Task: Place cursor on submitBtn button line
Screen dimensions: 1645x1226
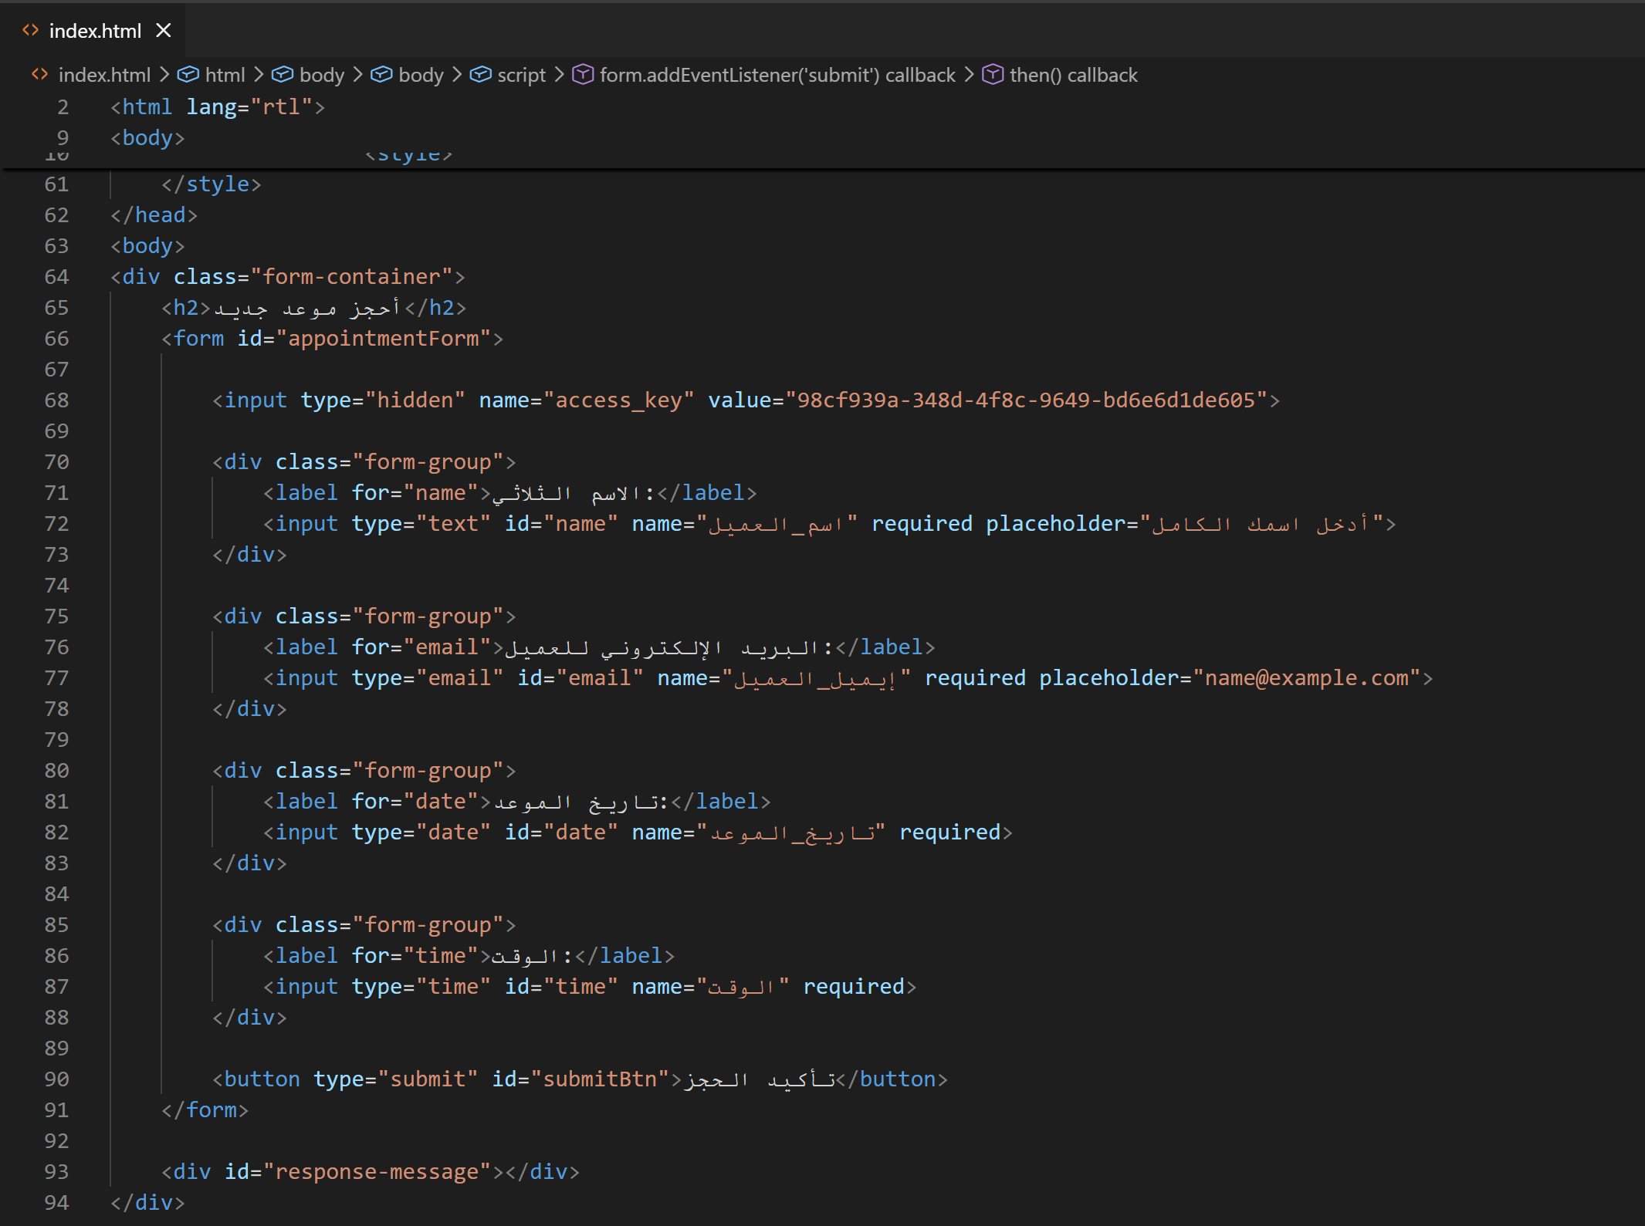Action: 580,1079
